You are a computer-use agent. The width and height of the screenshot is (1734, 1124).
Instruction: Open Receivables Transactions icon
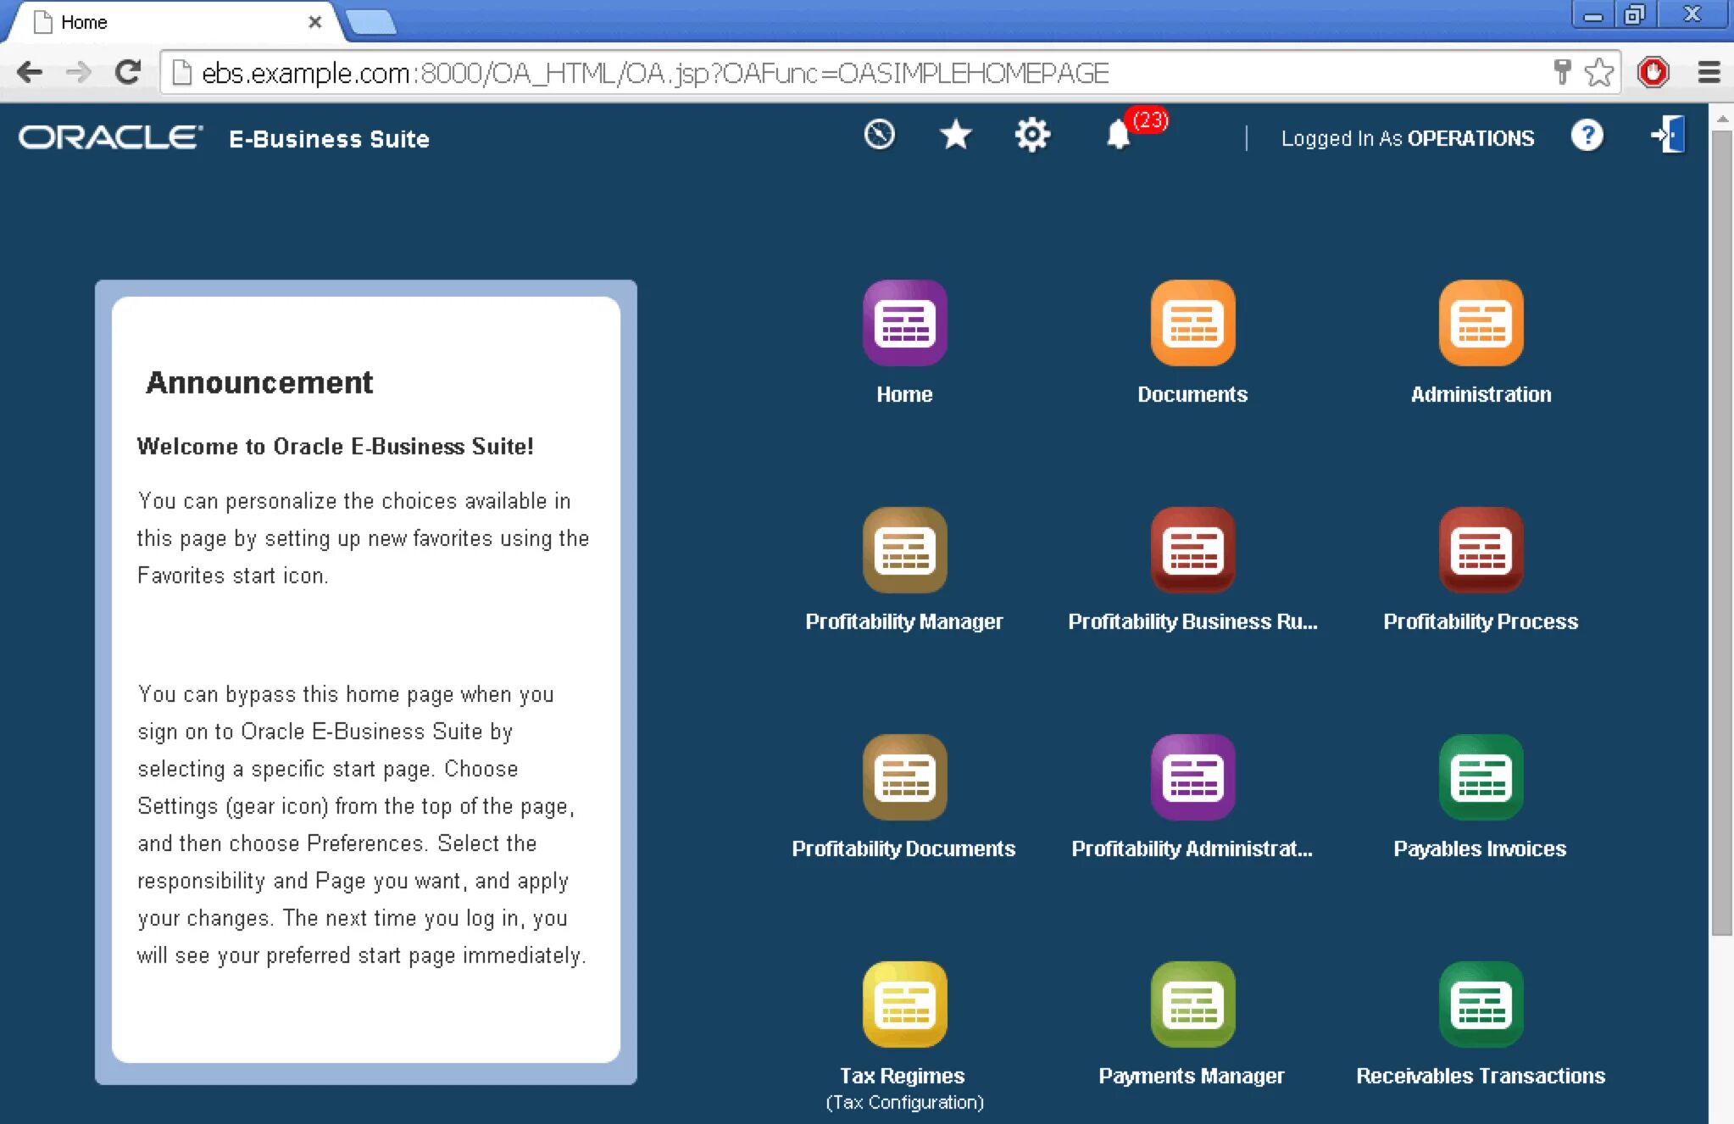1480,1004
